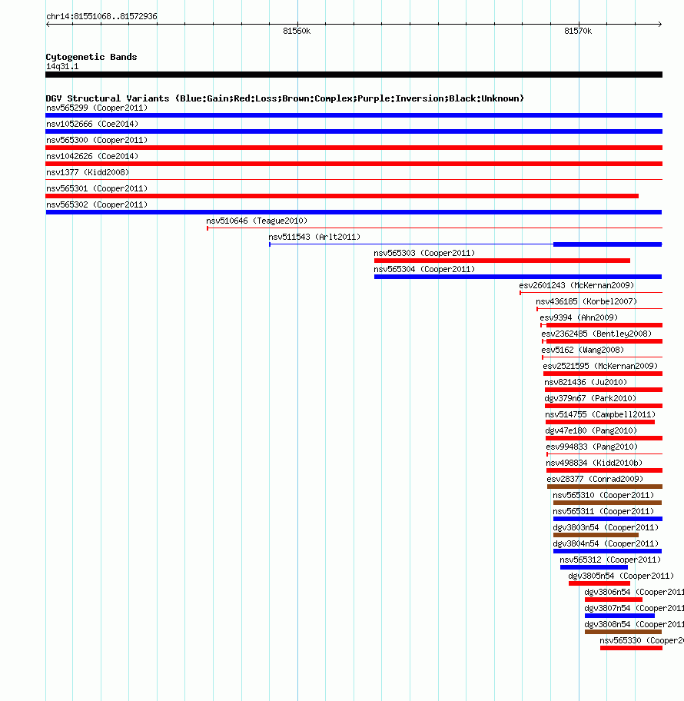
Task: Click dgv3806n54 variant label
Action: tap(634, 592)
